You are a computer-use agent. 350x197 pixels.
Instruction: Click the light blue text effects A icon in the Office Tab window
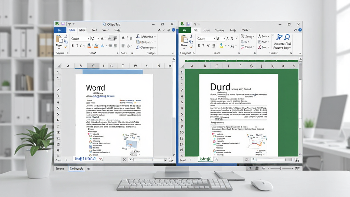102,45
